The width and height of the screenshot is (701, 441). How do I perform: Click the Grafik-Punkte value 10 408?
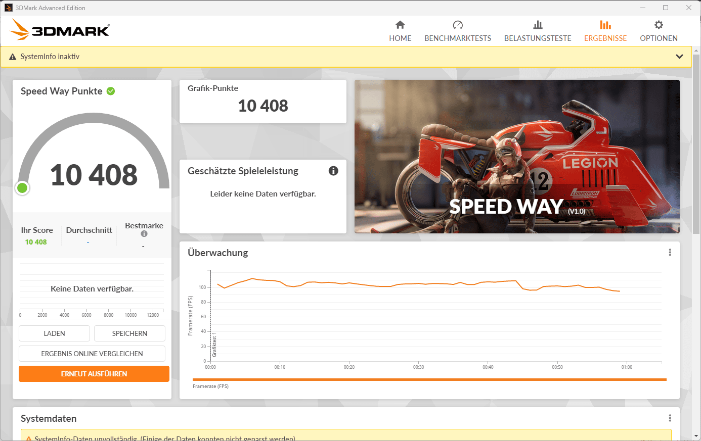263,106
